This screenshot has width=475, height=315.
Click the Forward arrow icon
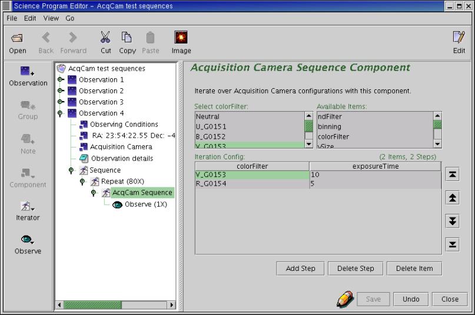pos(73,38)
